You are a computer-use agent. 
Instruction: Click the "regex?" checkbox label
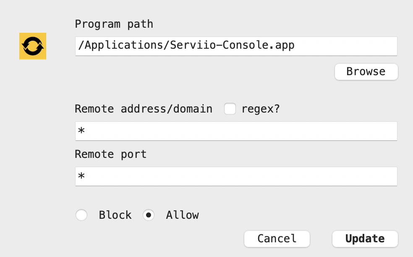(260, 109)
